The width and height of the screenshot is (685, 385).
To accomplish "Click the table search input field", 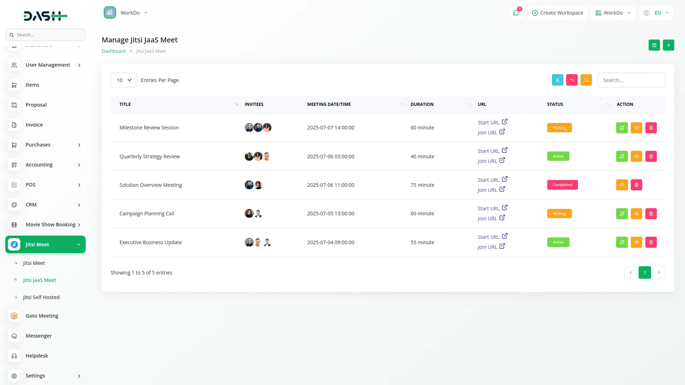I will coord(631,80).
